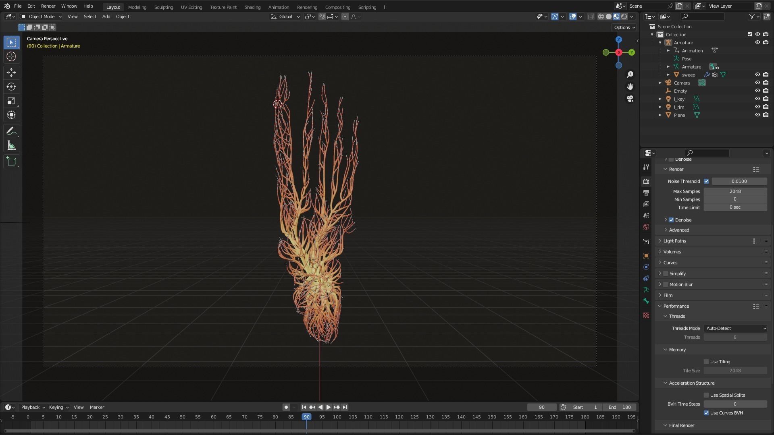Open the Threads Mode Auto-Detect dropdown
This screenshot has width=774, height=435.
(x=735, y=328)
